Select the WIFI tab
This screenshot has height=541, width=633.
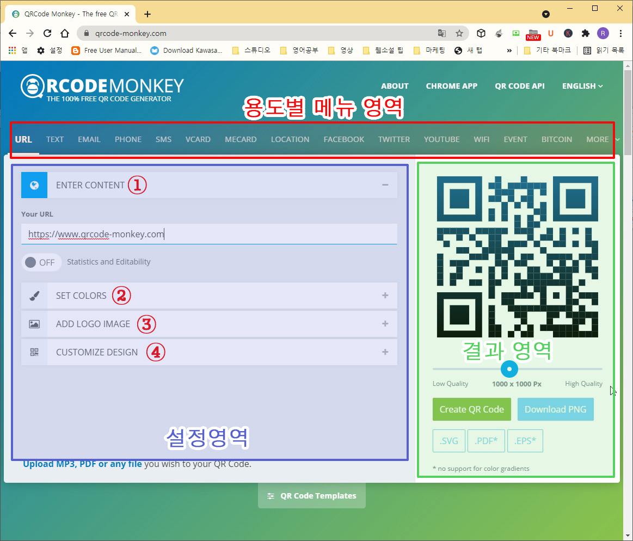tap(481, 139)
